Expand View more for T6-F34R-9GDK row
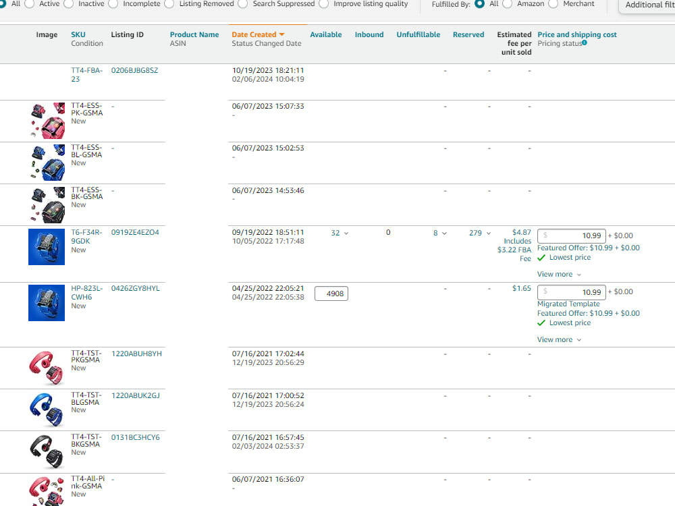 (x=559, y=274)
